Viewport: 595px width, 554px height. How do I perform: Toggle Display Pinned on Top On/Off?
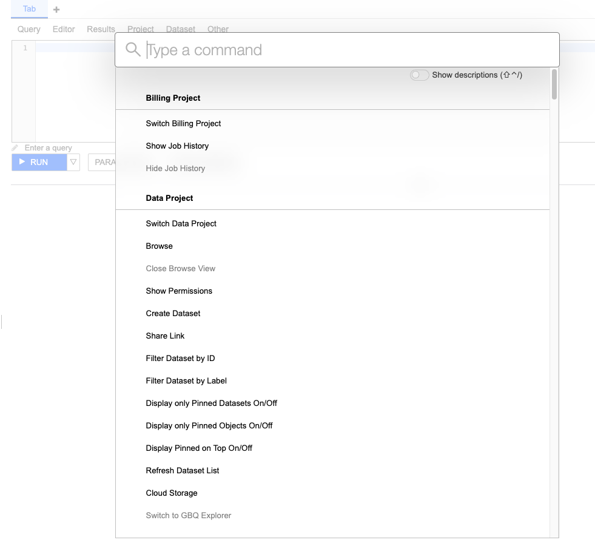[x=199, y=448]
